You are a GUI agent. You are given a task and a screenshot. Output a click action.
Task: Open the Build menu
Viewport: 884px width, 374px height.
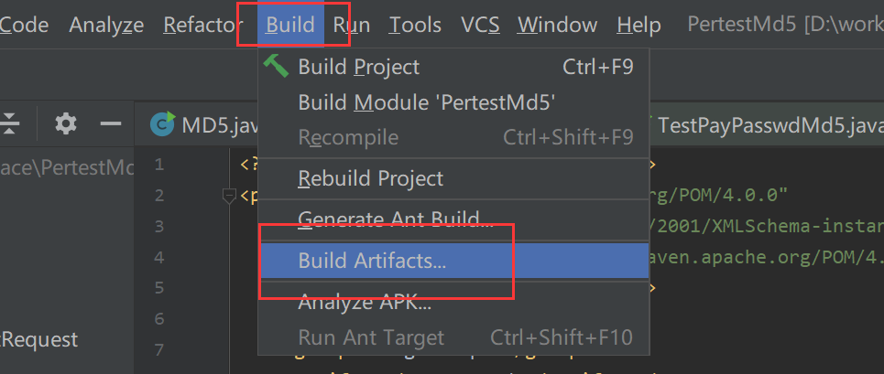point(290,26)
